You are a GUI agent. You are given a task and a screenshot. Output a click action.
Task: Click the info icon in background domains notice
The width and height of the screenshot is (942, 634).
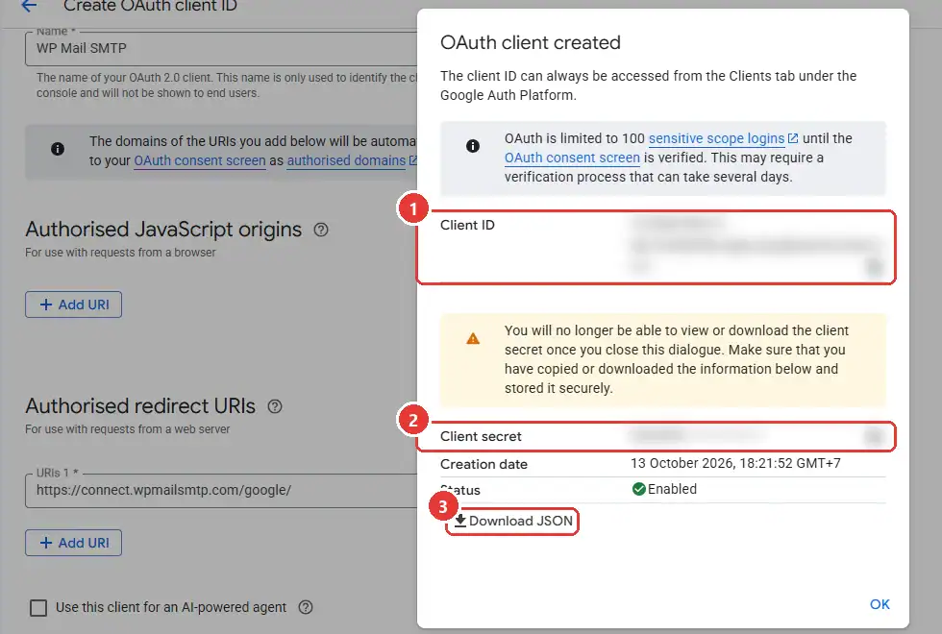point(58,149)
